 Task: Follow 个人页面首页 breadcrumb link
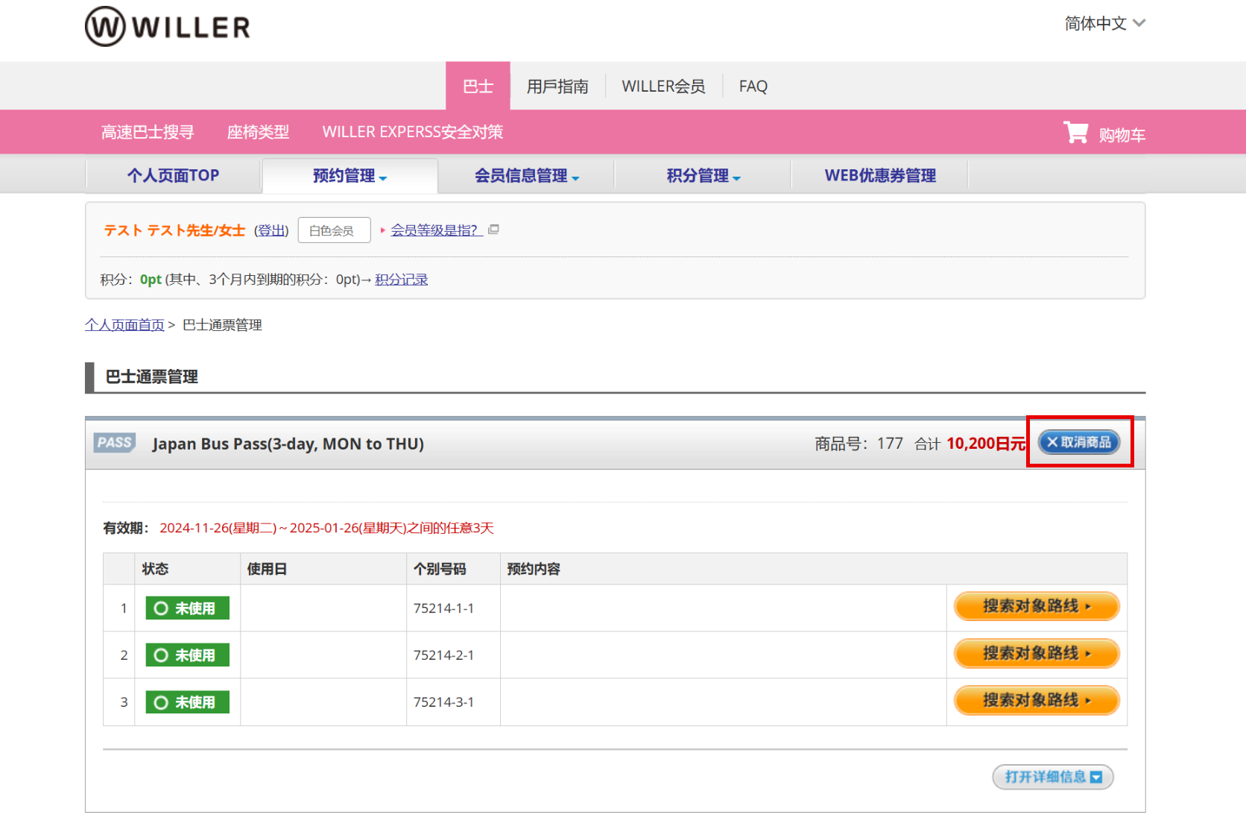click(124, 325)
